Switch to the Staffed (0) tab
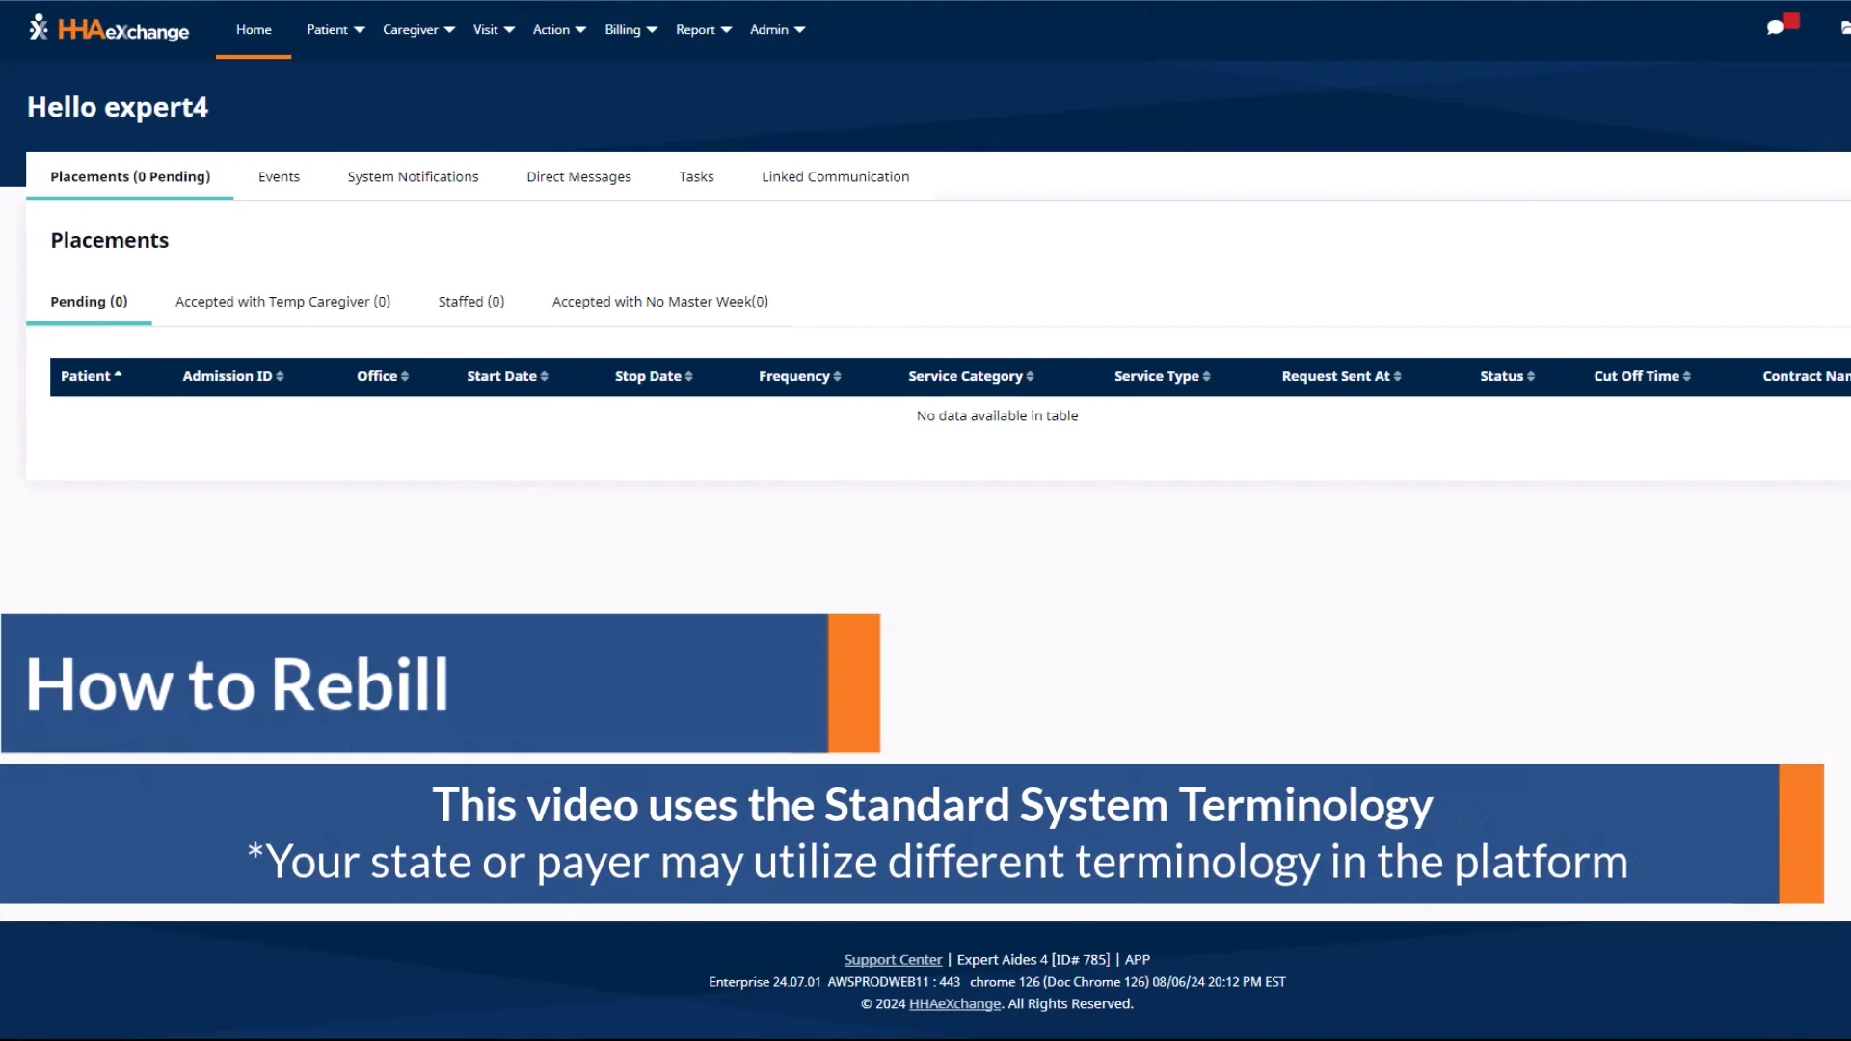The image size is (1851, 1041). [x=470, y=302]
